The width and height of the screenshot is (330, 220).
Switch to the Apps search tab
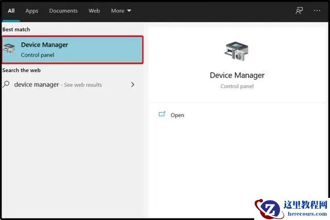(x=32, y=11)
